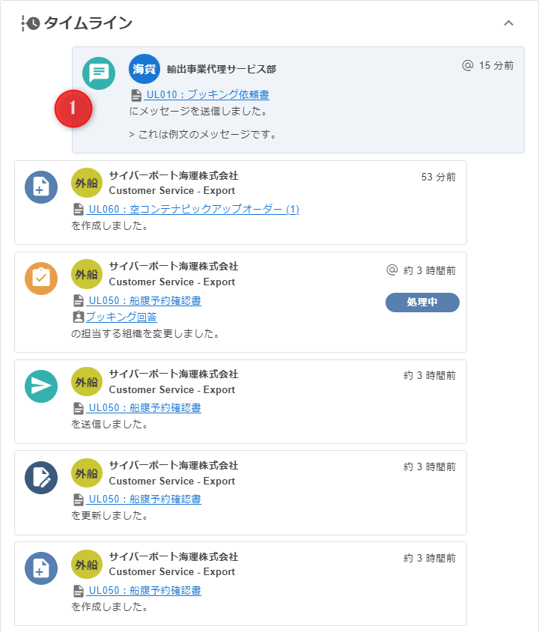Image resolution: width=539 pixels, height=632 pixels.
Task: Click the red number 1 marker
Action: coord(73,109)
